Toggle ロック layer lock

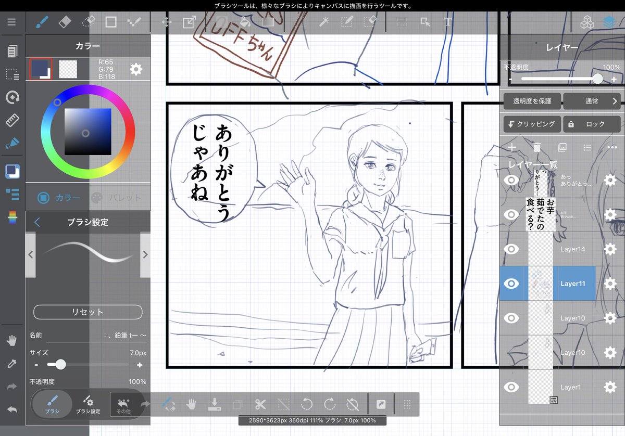pos(592,124)
